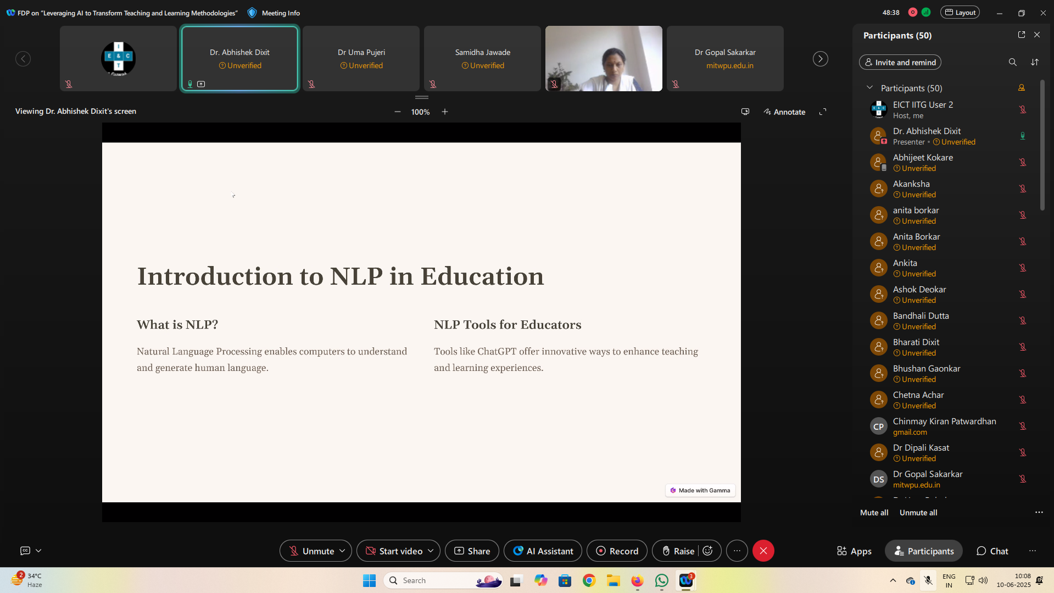The width and height of the screenshot is (1054, 593).
Task: Click the Mute all button
Action: [x=874, y=512]
